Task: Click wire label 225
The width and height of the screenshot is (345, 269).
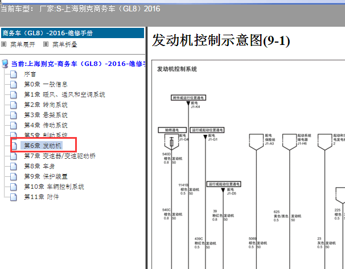Action: pyautogui.click(x=338, y=210)
